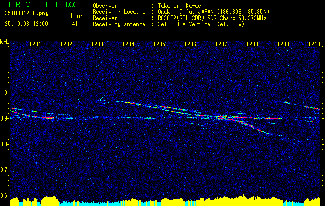Click the Receiving antenna label
325x206 pixels.
point(119,24)
